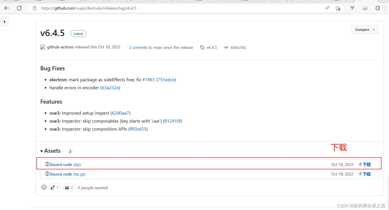This screenshot has height=210, width=389.
Task: Click the Latest badge
Action: click(x=78, y=34)
